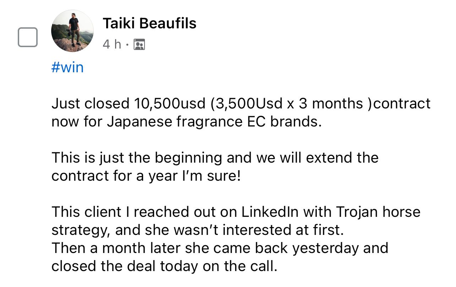Click the words "Trojan horse"
This screenshot has width=456, height=287.
click(x=378, y=212)
